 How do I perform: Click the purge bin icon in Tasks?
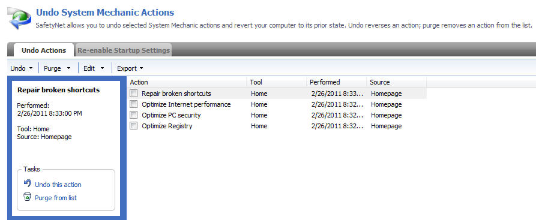28,197
